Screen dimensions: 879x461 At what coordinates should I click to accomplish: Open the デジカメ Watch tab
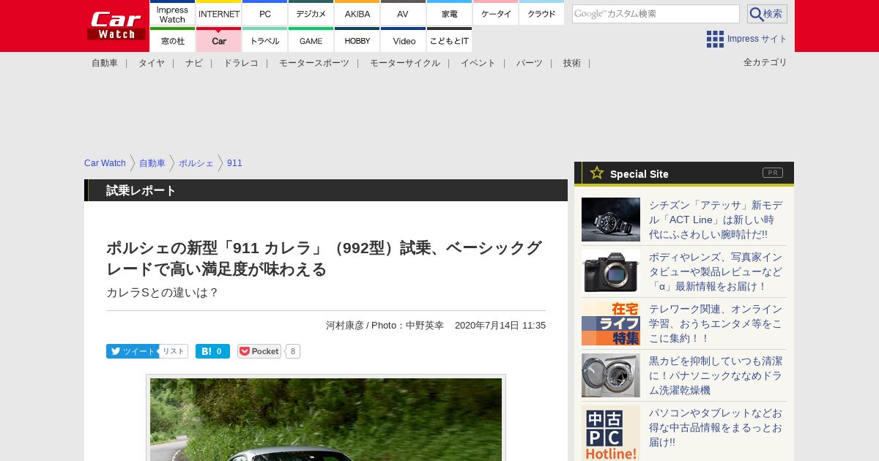[311, 13]
